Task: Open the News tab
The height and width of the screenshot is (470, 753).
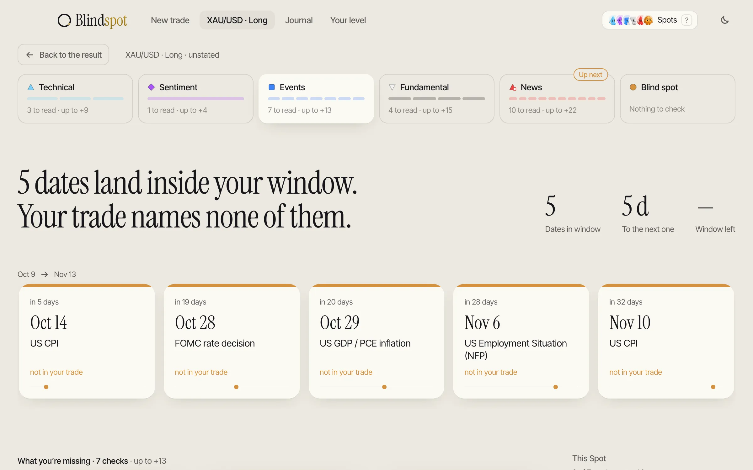Action: click(557, 98)
